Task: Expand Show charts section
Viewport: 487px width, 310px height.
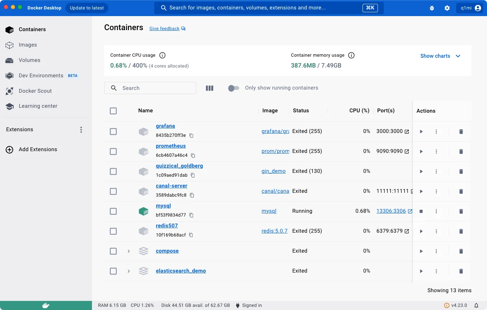Action: coord(440,56)
